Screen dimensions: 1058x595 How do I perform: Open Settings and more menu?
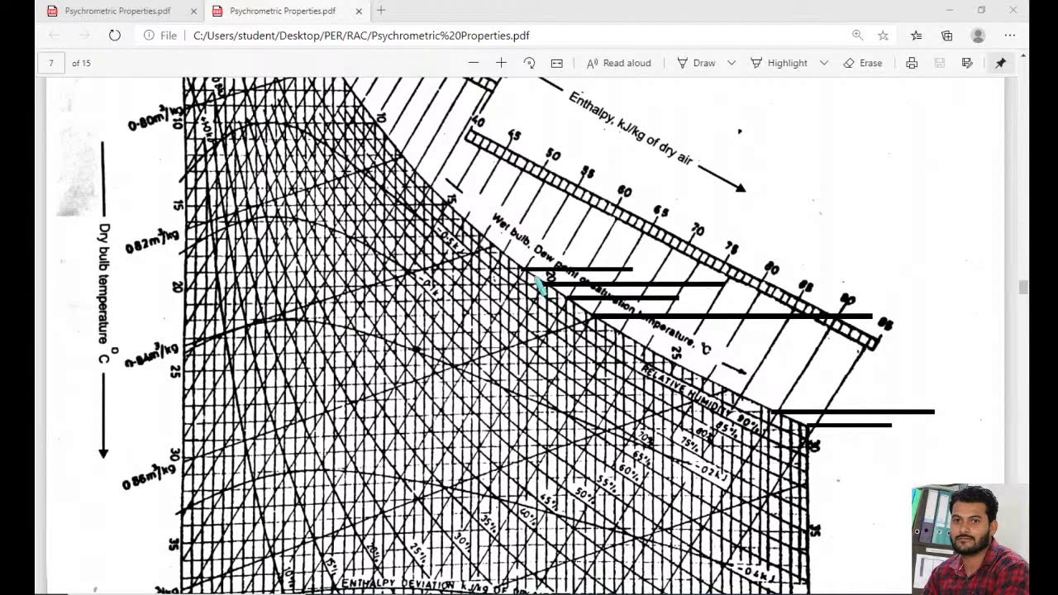pyautogui.click(x=1010, y=36)
